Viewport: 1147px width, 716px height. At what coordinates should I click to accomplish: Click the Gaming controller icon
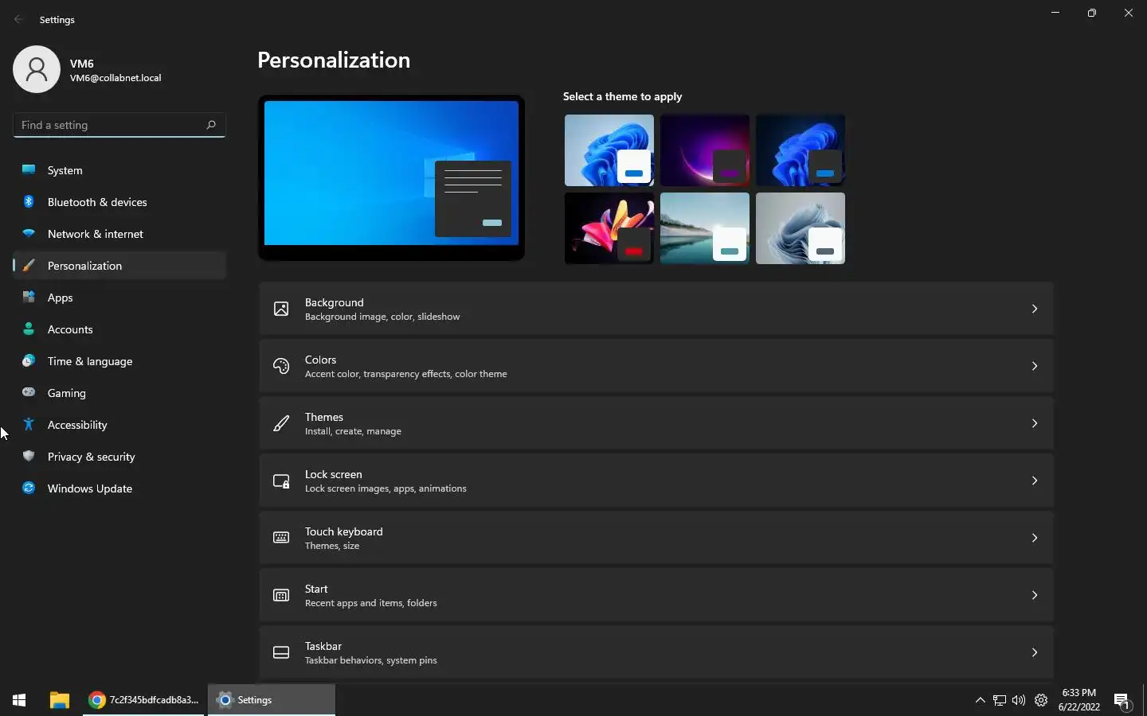tap(29, 392)
